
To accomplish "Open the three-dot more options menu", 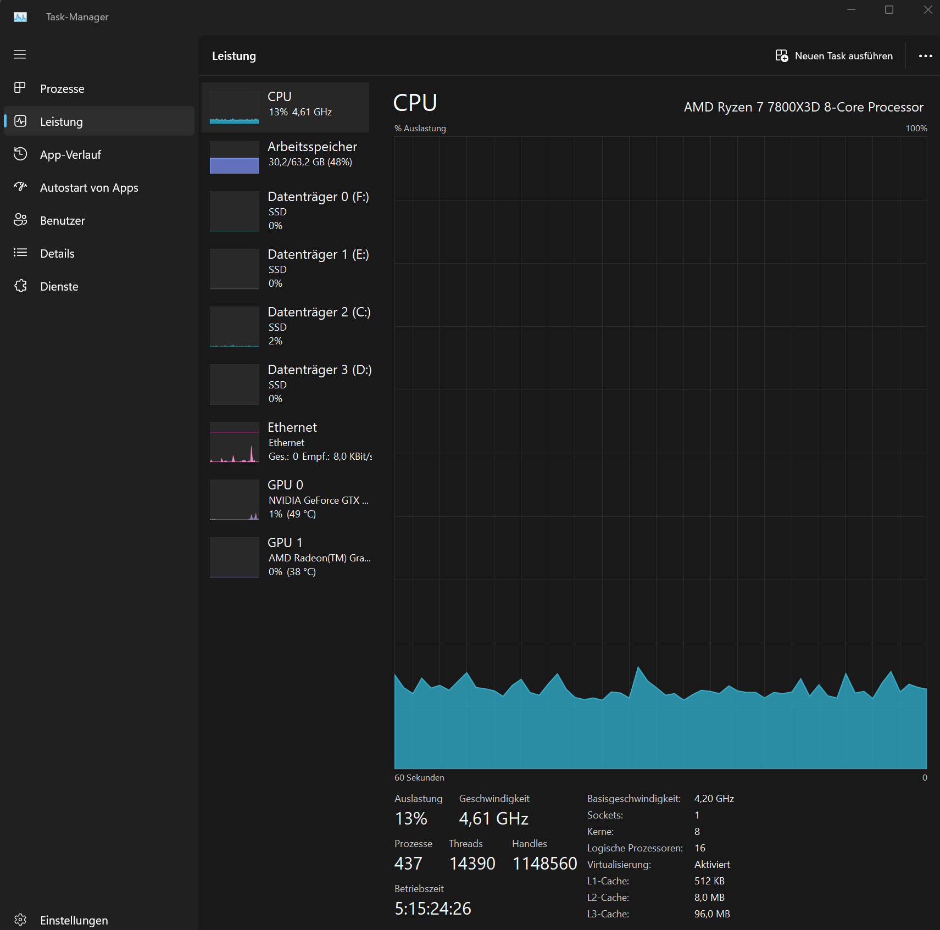I will click(x=925, y=56).
